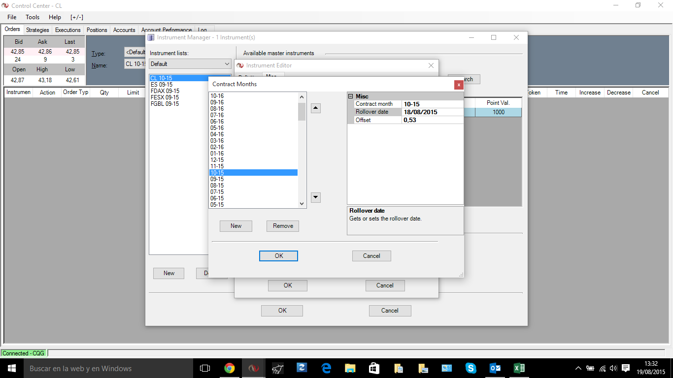Click the Connected - CQG status indicator

coord(23,353)
